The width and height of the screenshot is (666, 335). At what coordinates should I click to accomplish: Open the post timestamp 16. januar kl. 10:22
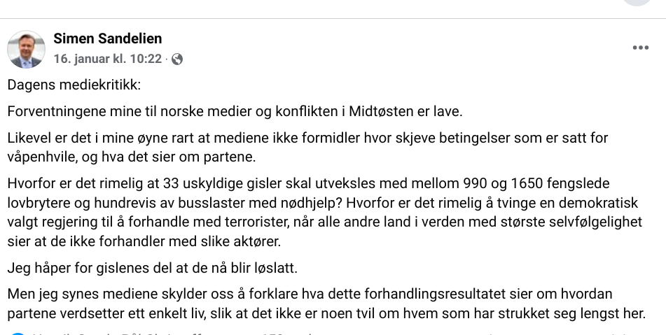coord(107,59)
